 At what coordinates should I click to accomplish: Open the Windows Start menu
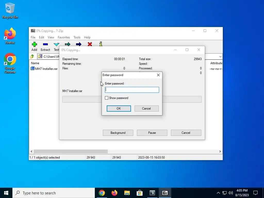click(x=6, y=193)
